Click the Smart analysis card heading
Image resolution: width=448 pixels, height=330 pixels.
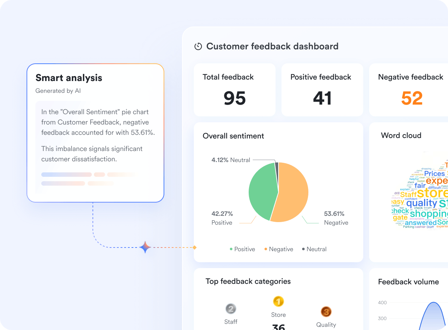point(69,78)
